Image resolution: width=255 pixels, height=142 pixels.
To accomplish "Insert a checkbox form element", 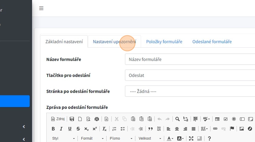I will point(226,119).
